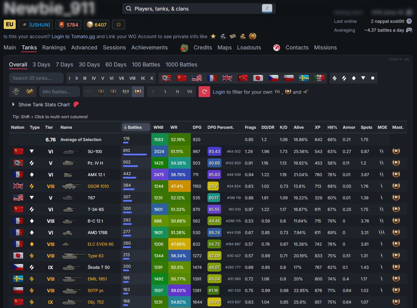
Task: Filter tanks by Poland flag
Action: [x=289, y=78]
